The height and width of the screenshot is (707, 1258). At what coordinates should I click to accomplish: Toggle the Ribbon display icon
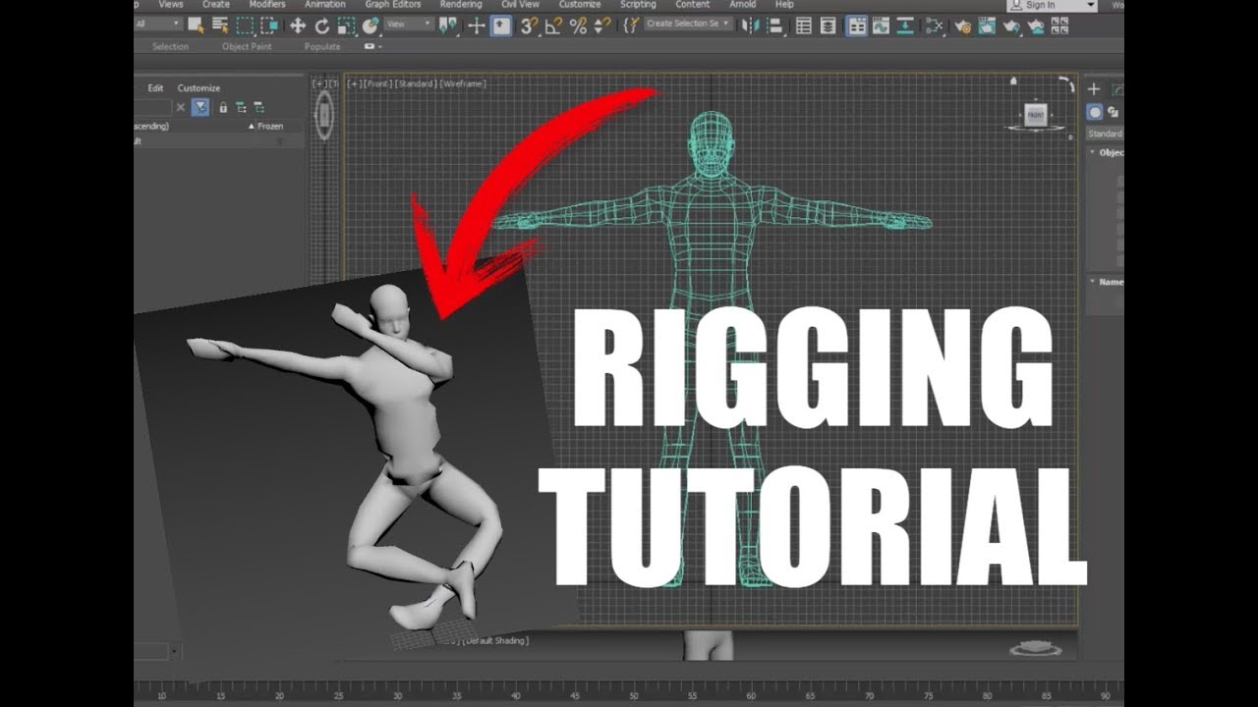tap(857, 26)
